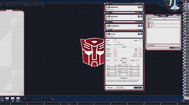
Task: Click Scrap's Health value field
Action: pyautogui.click(x=140, y=40)
